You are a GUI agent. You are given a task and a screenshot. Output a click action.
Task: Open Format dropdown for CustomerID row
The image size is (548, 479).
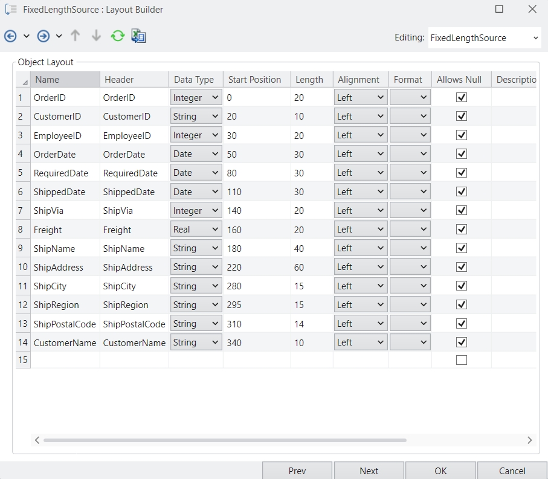click(x=410, y=117)
